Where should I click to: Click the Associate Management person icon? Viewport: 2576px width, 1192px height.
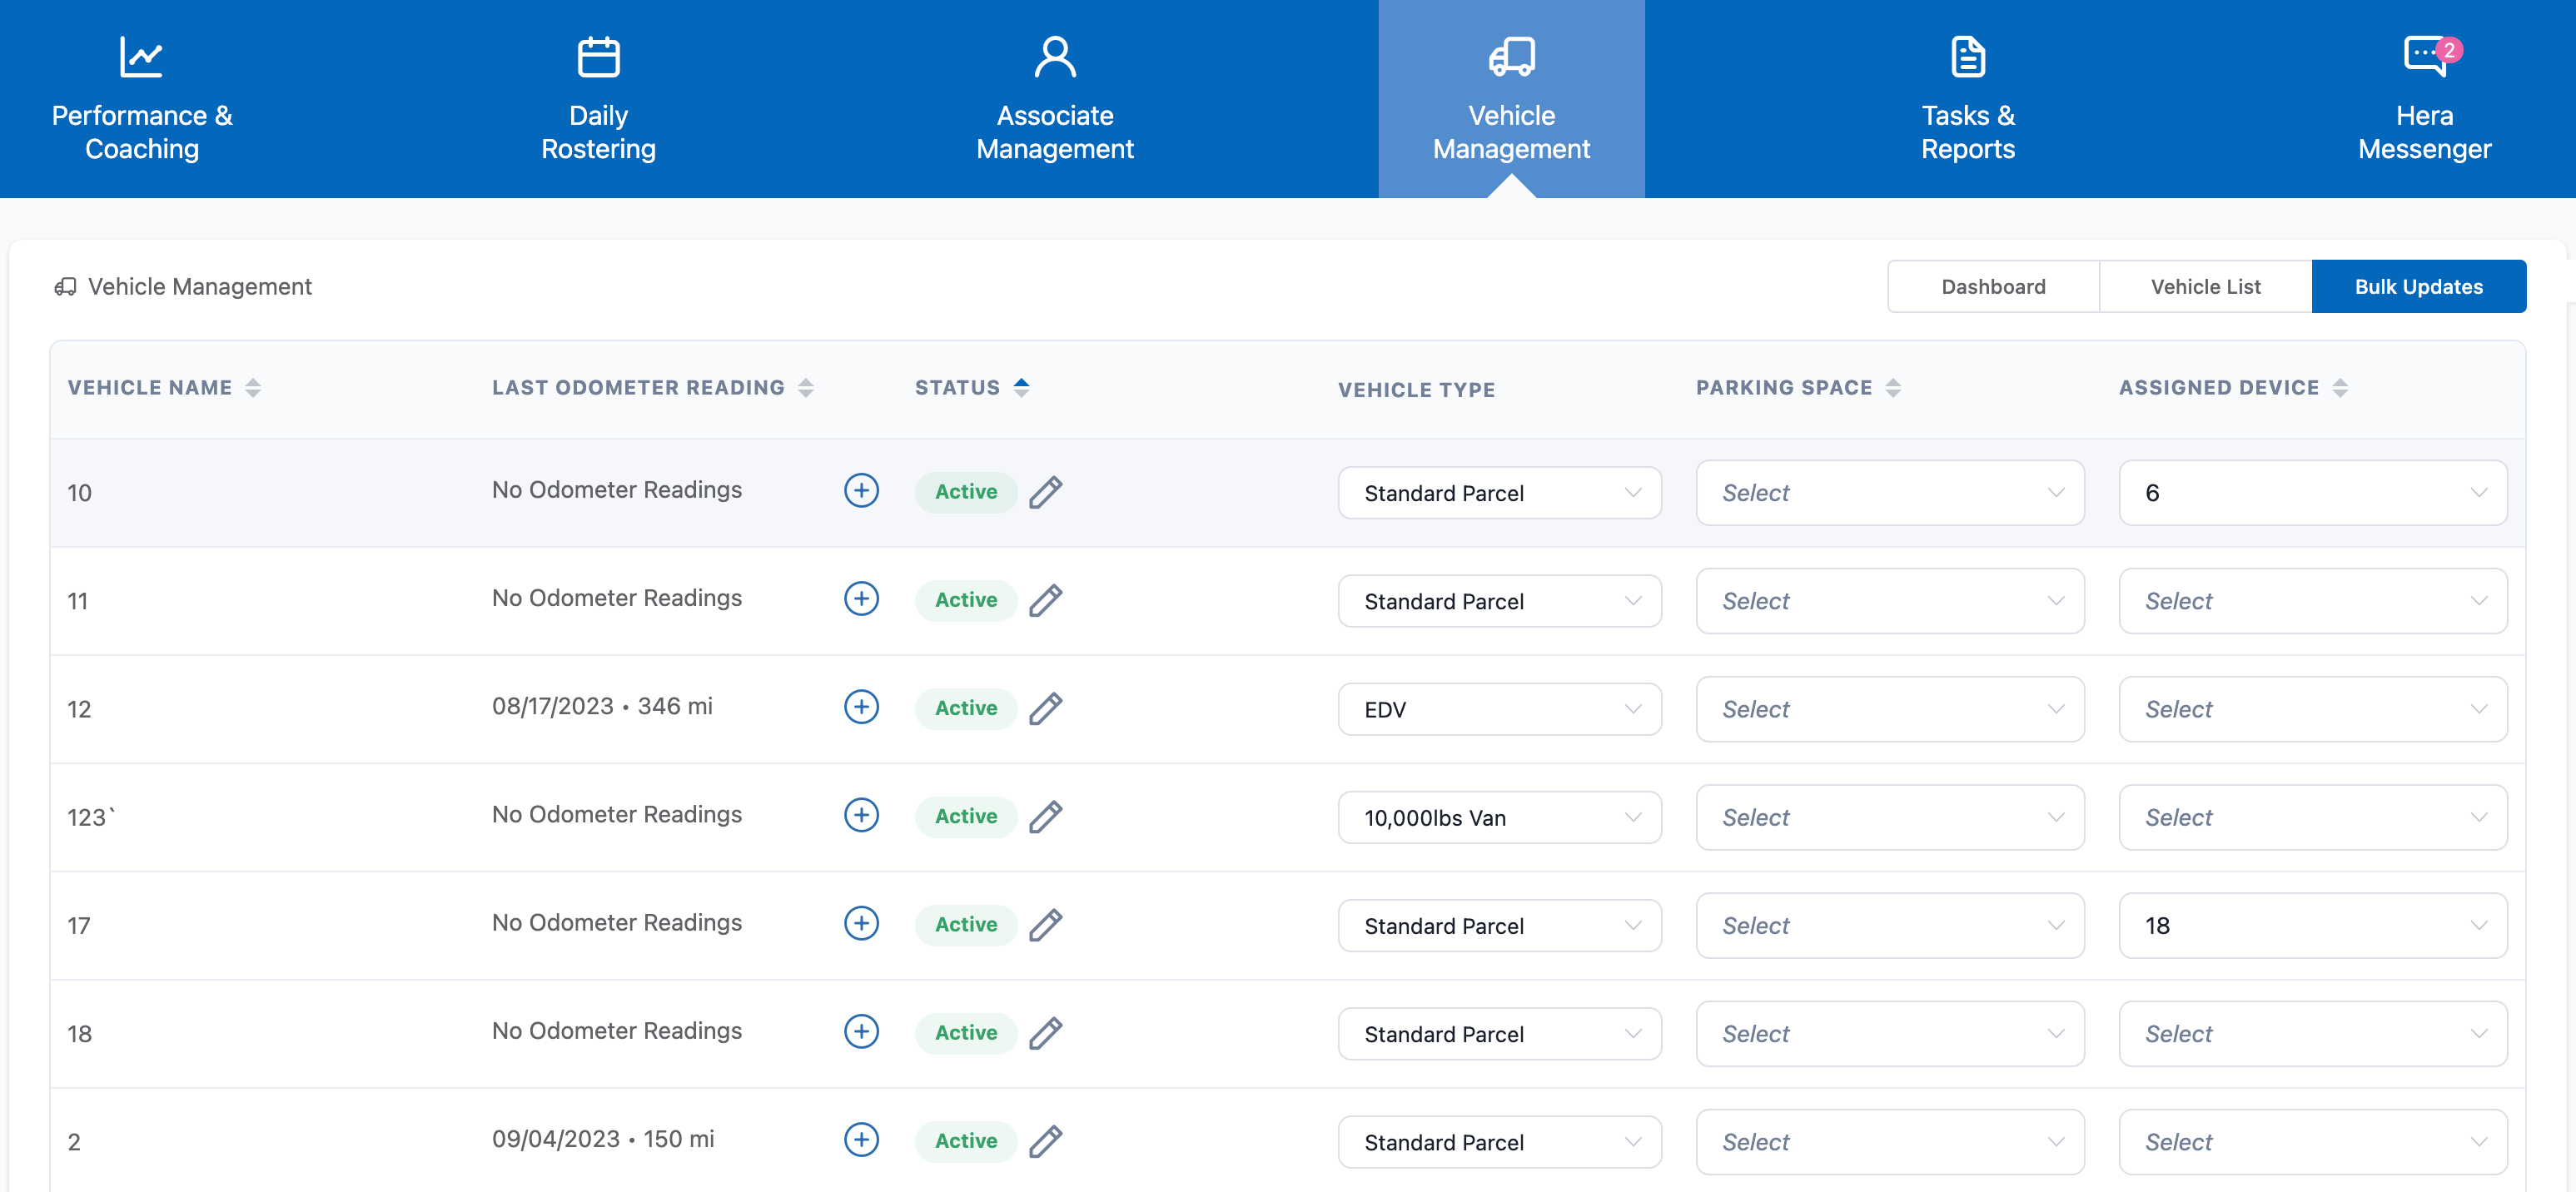pos(1054,56)
